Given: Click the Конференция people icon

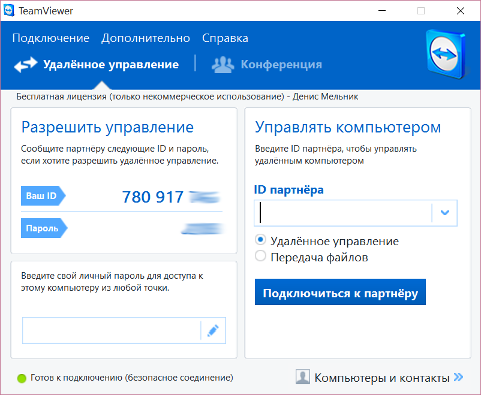Looking at the screenshot, I should pos(223,65).
